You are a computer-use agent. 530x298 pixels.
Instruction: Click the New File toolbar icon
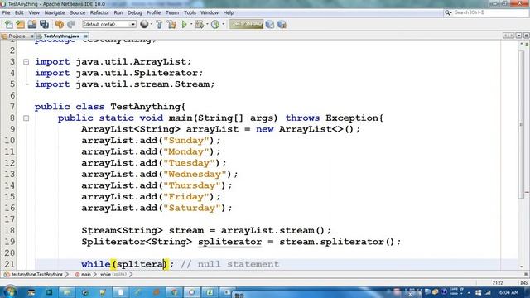9,24
